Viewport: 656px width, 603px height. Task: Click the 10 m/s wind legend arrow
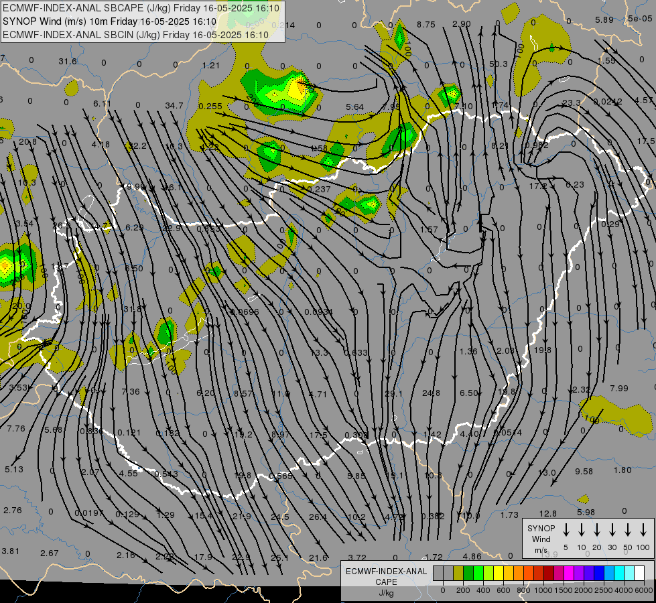coord(582,530)
